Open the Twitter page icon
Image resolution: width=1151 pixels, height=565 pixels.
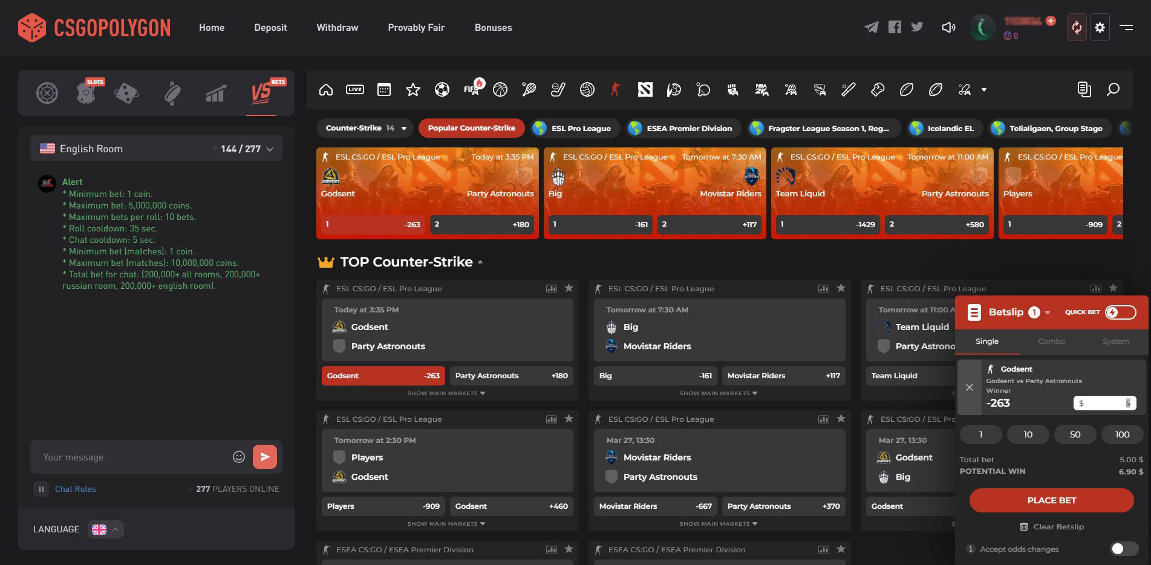pos(918,27)
